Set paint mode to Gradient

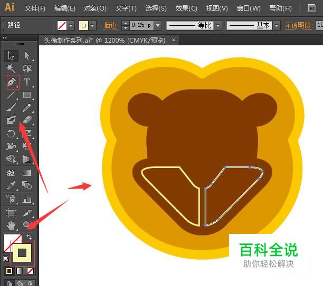[20, 271]
